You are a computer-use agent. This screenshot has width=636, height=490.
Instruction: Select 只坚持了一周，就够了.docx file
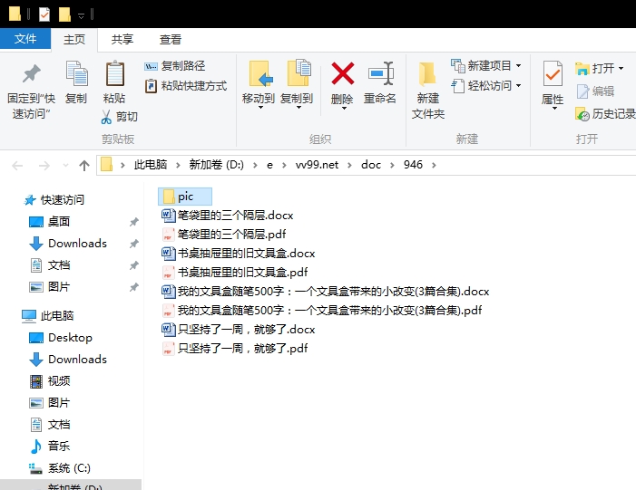point(239,329)
